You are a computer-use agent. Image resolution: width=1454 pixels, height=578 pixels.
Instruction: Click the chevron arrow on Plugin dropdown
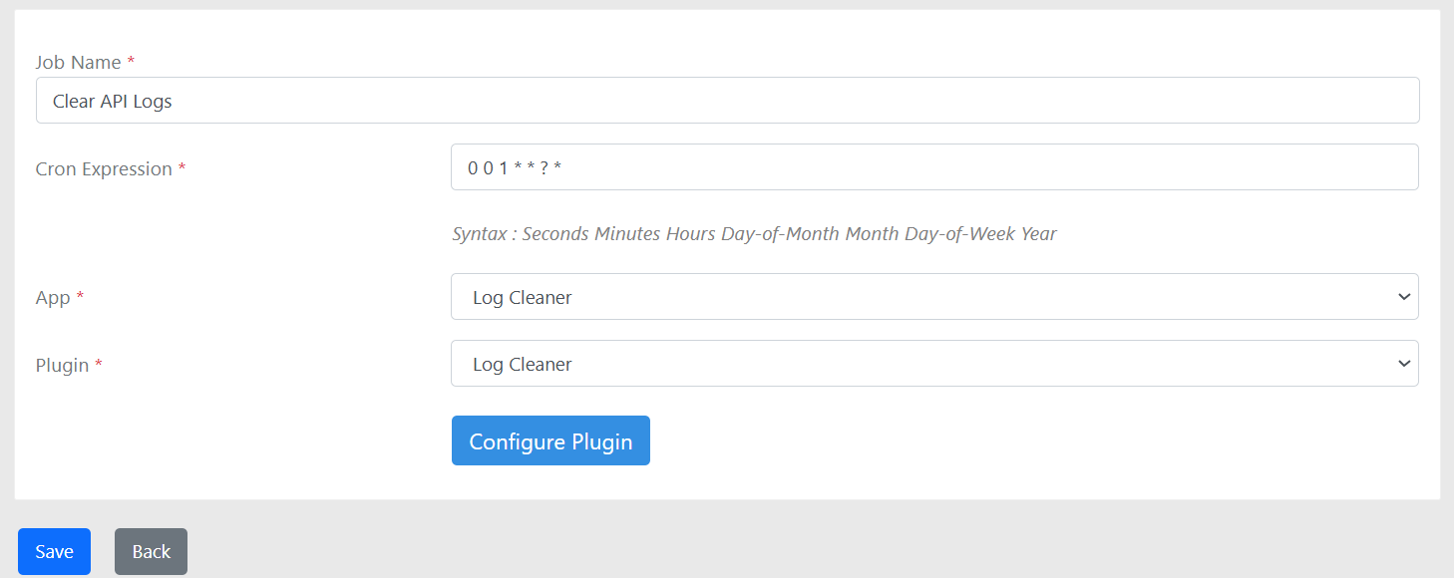pos(1404,364)
